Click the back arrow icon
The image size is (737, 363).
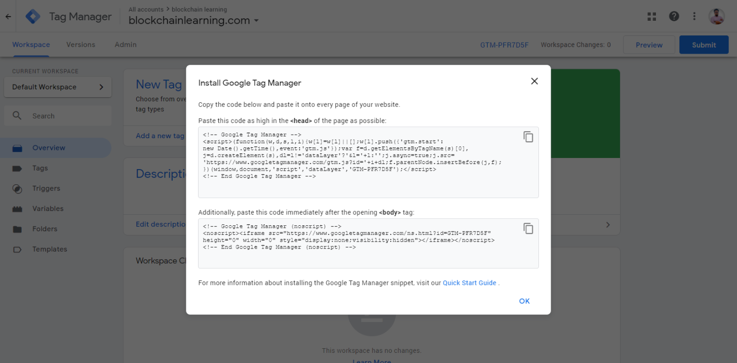point(8,16)
